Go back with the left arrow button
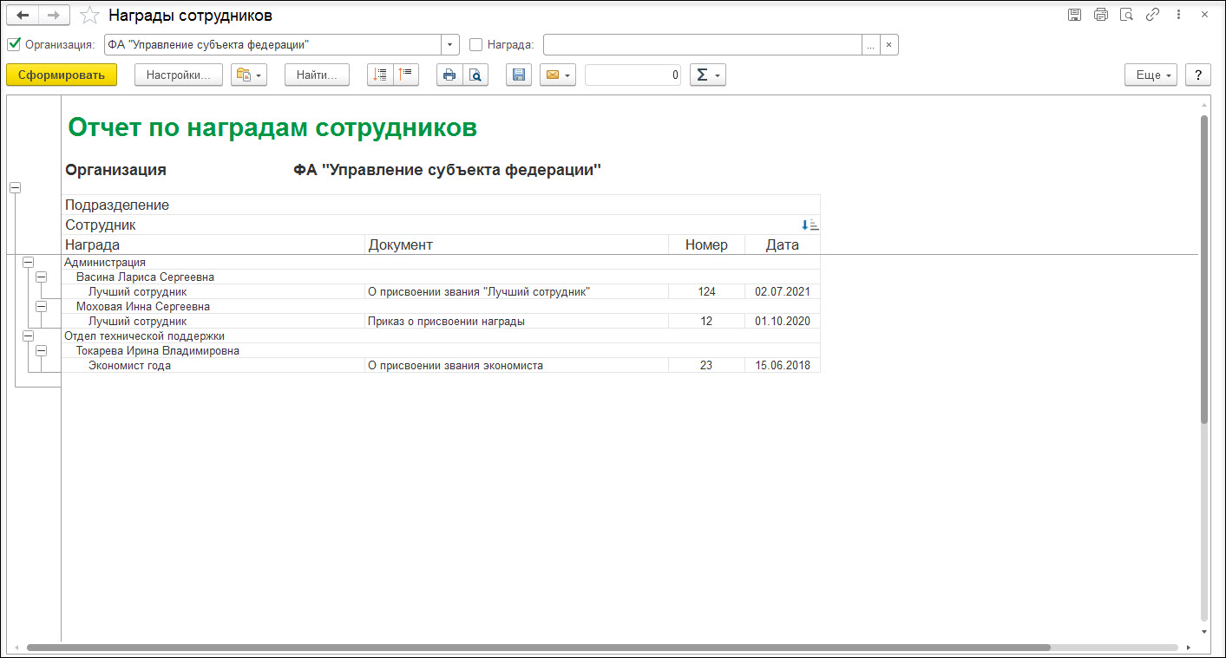Screen dimensions: 1226x658 click(23, 15)
